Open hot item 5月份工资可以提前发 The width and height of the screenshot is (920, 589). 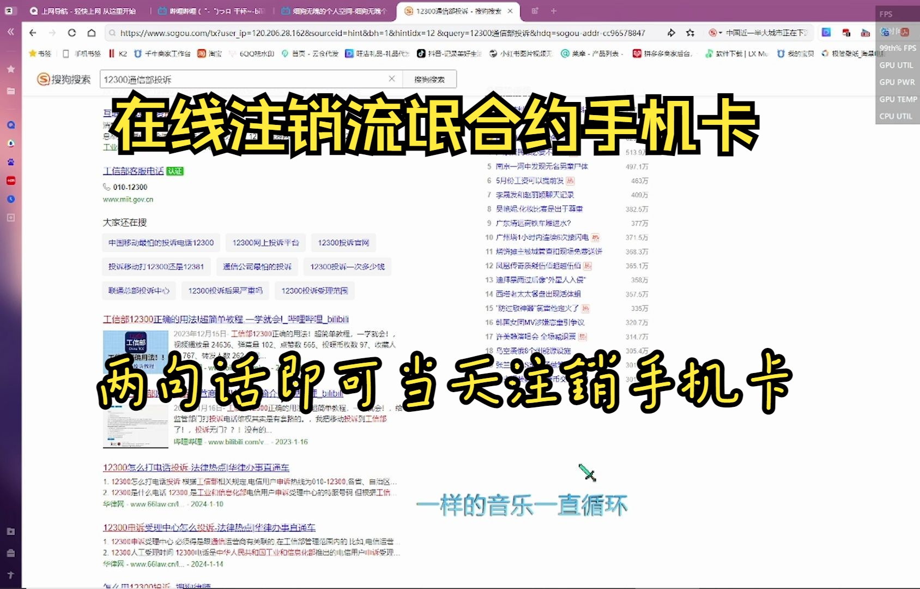530,181
